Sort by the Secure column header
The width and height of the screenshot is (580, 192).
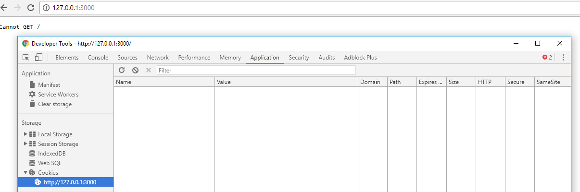click(x=520, y=82)
